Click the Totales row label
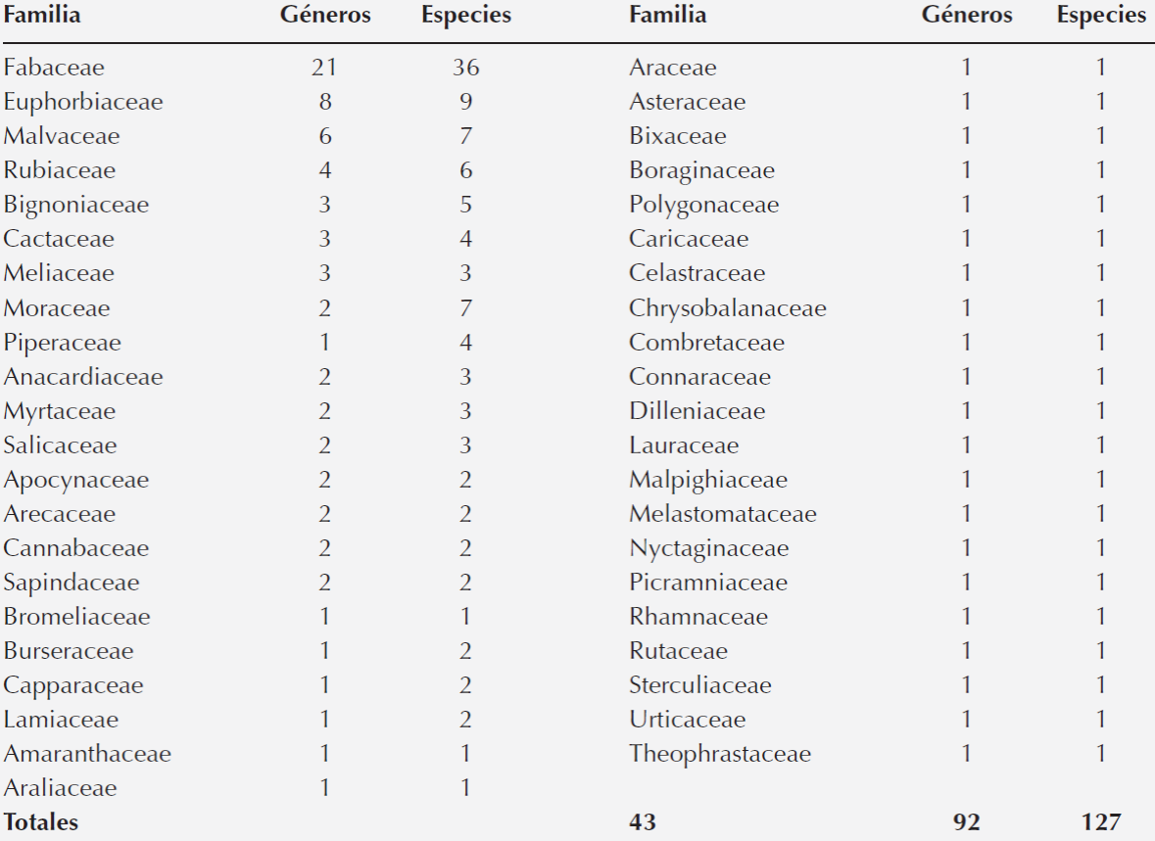The image size is (1155, 841). (x=41, y=822)
